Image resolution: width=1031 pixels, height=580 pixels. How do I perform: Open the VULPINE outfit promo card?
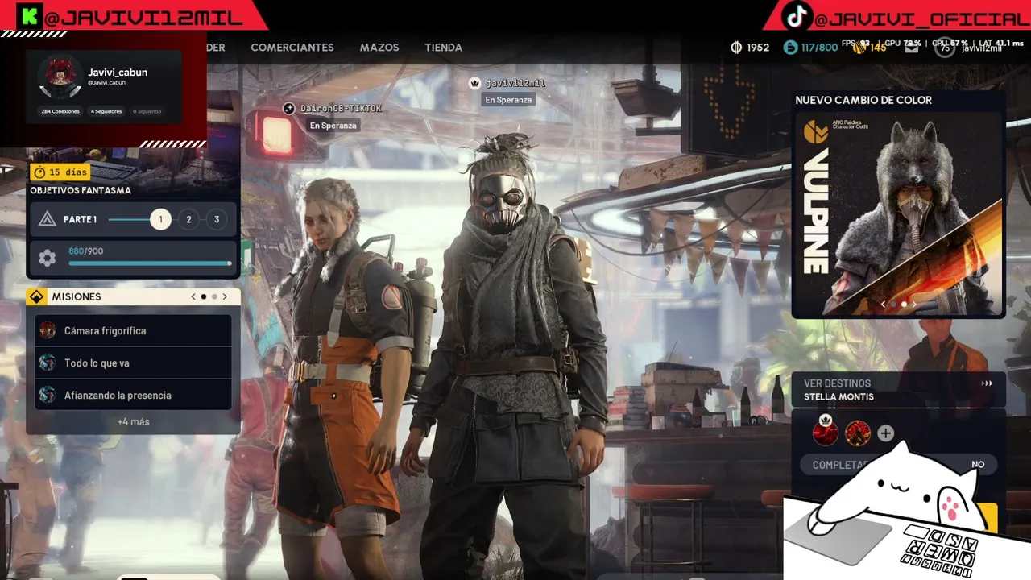(x=898, y=215)
